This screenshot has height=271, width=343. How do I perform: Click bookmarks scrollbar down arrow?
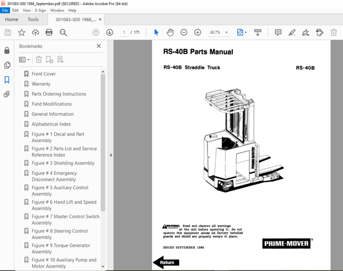[103, 267]
